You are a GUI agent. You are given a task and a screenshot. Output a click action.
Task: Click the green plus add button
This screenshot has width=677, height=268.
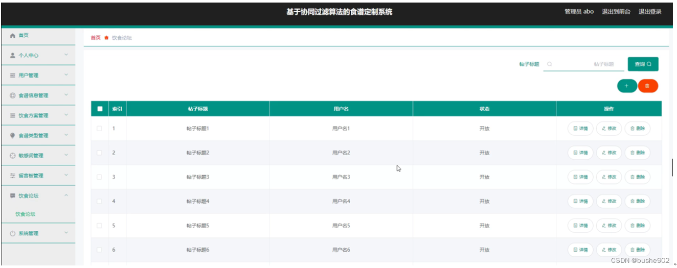tap(627, 86)
